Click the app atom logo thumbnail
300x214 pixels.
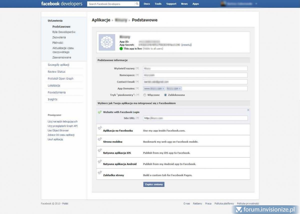tap(107, 42)
